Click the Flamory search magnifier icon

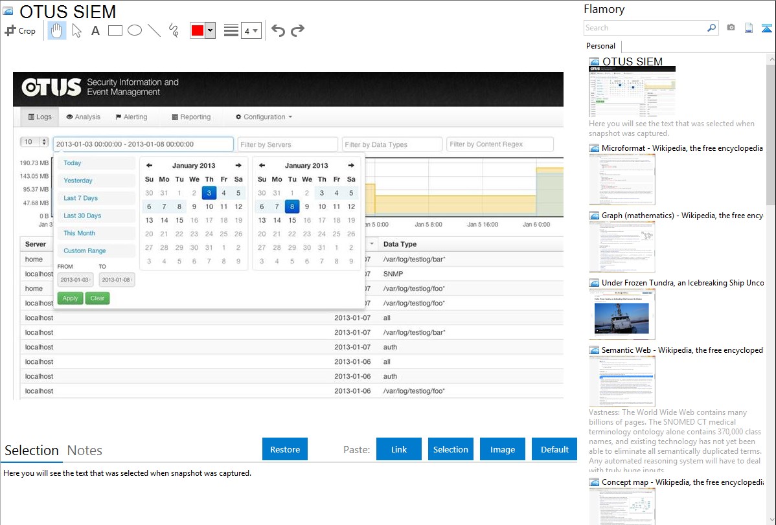click(711, 28)
